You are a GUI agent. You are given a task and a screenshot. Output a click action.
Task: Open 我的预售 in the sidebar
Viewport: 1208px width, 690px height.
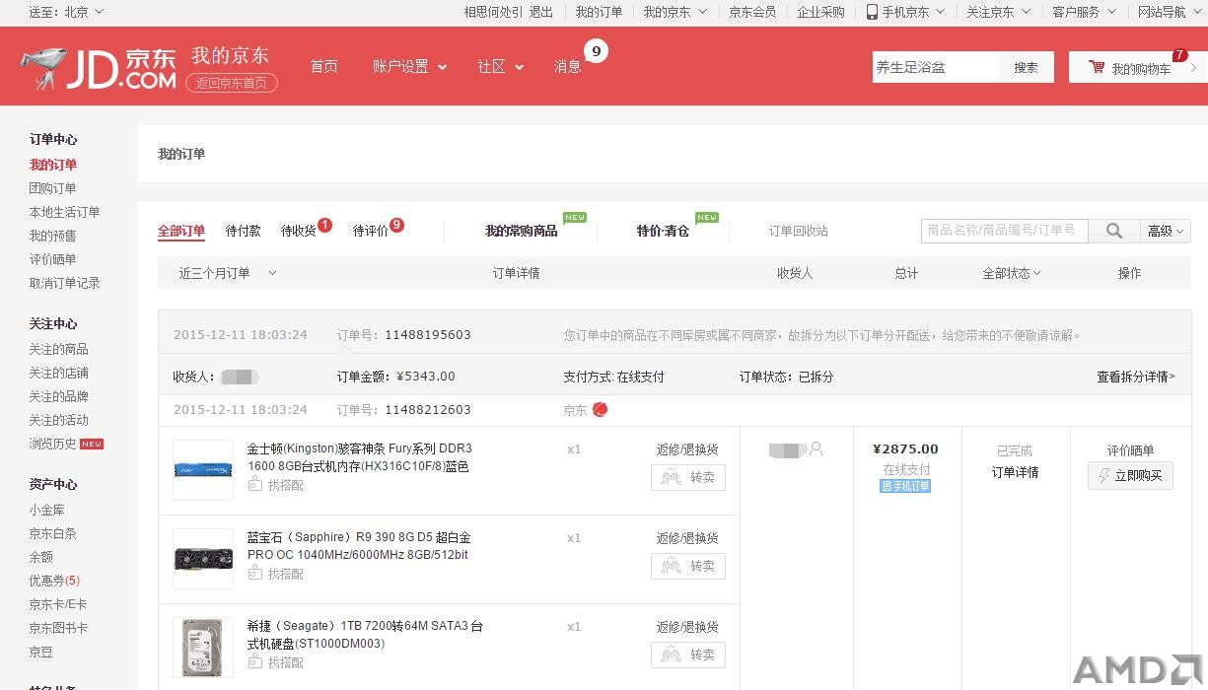52,236
